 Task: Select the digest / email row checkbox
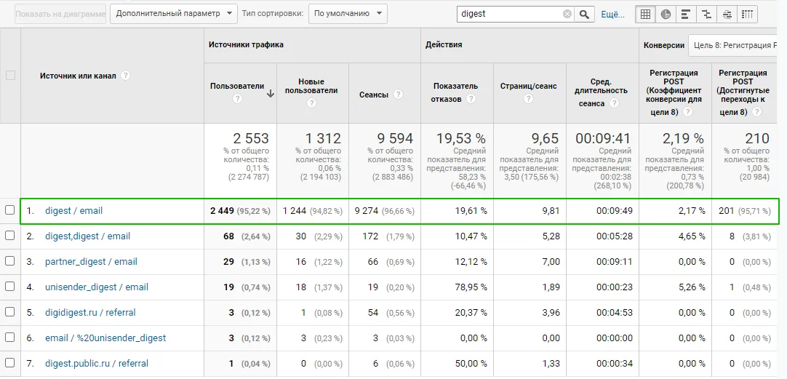10,210
